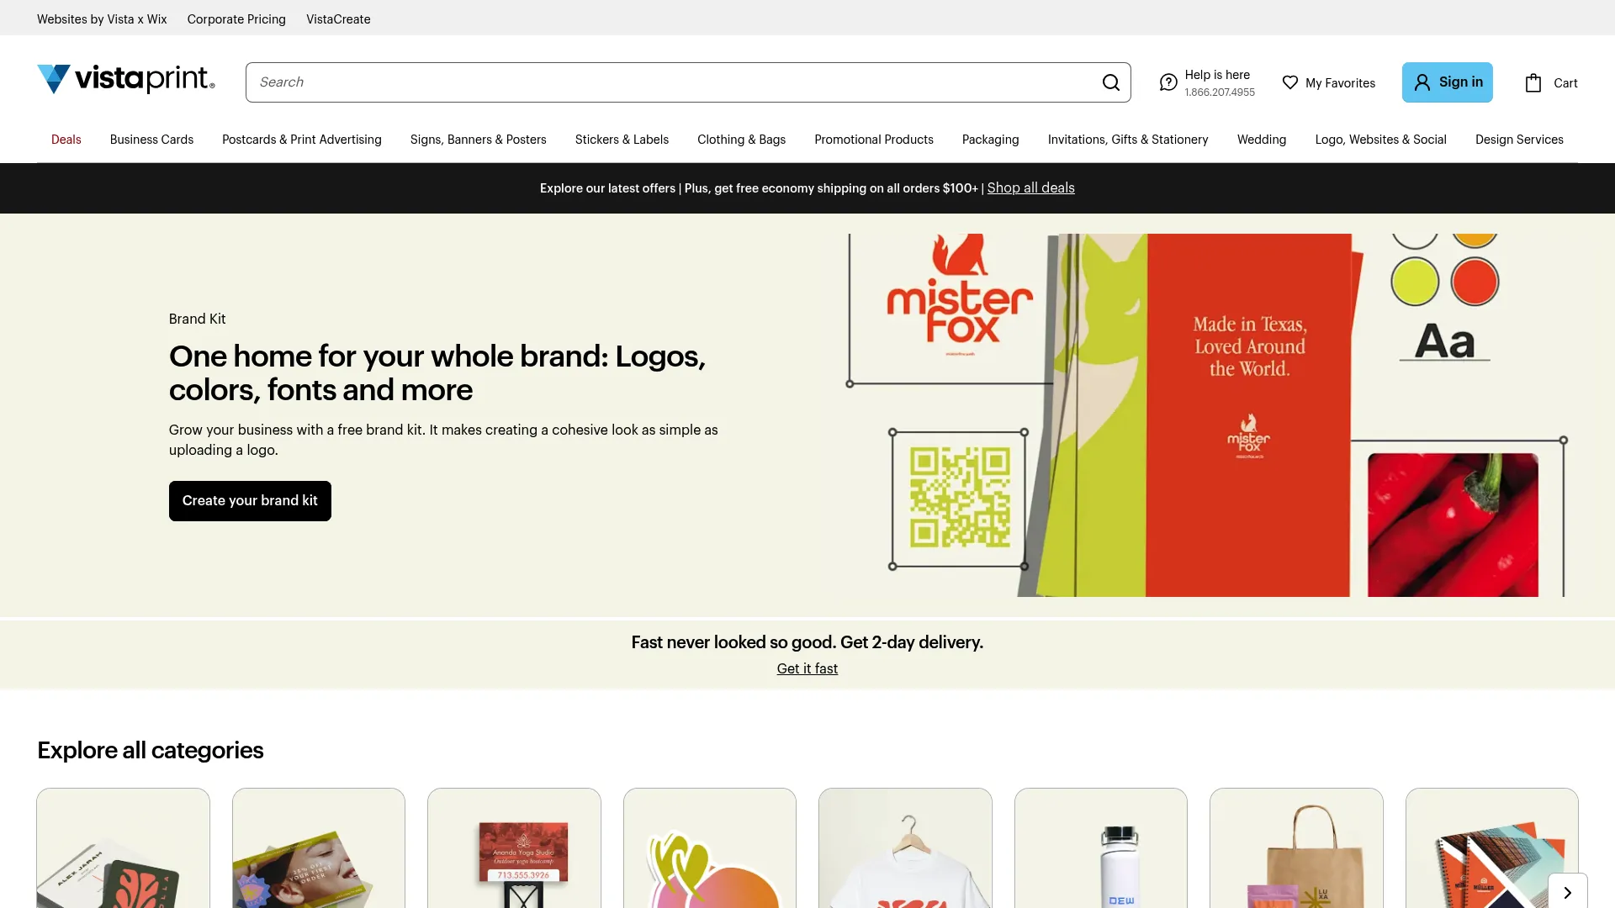The height and width of the screenshot is (908, 1615).
Task: Click the yard sign category thumbnail
Action: (514, 847)
